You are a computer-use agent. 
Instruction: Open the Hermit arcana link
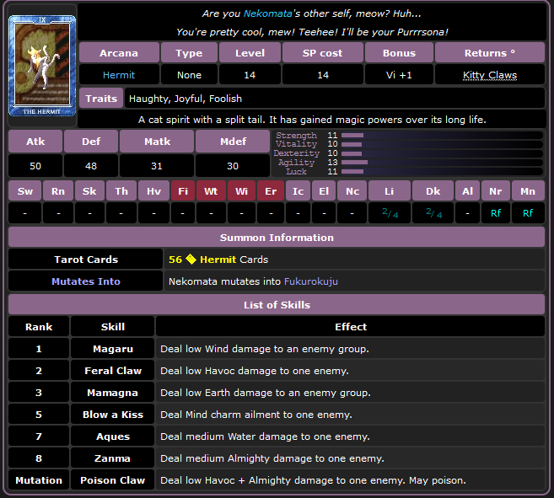pyautogui.click(x=119, y=75)
